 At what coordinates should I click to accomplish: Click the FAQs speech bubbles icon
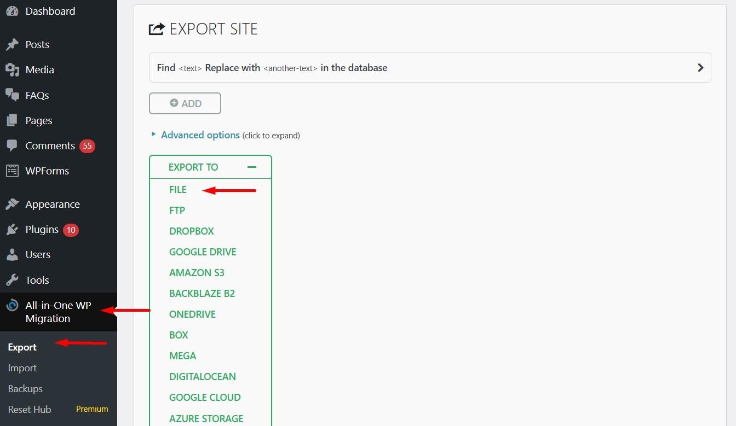coord(12,95)
